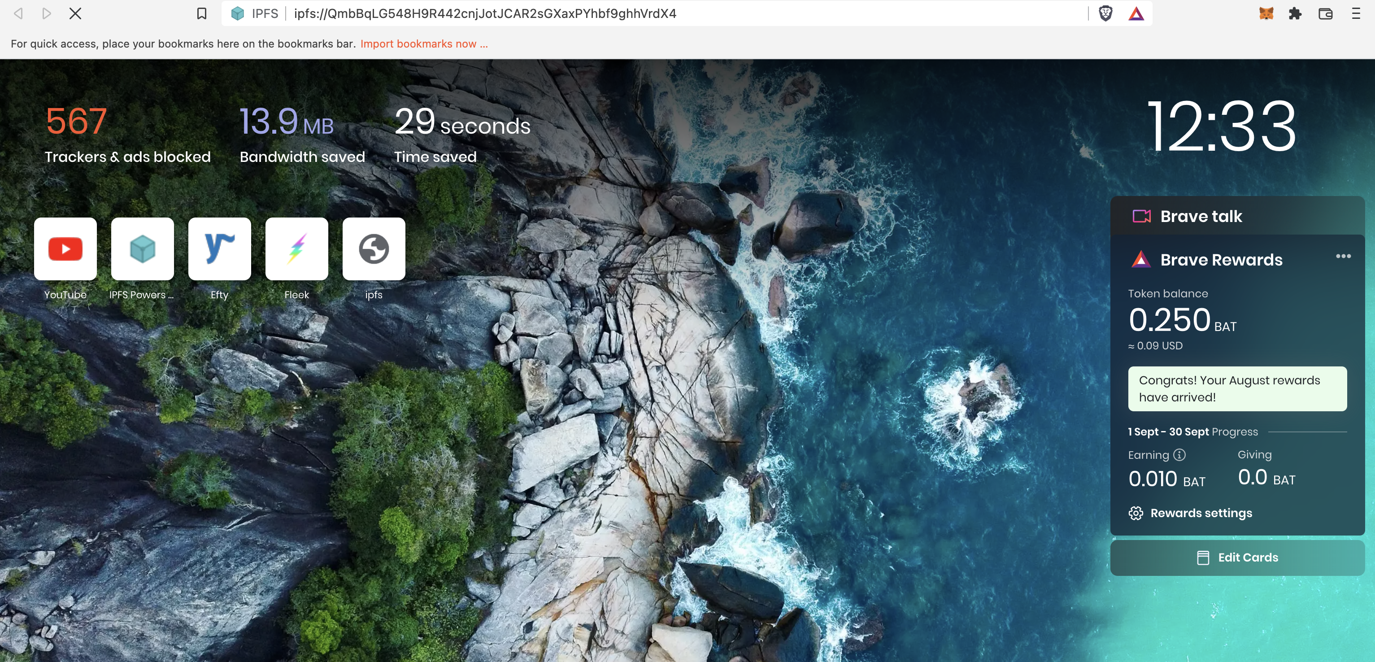Viewport: 1375px width, 662px height.
Task: Open the Brave Wallet icon
Action: tap(1325, 13)
